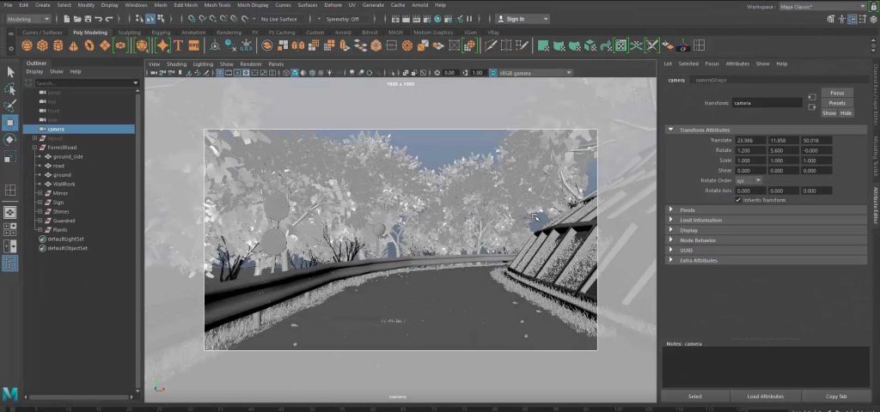Create a polygon torus from the shelf
This screenshot has height=412, width=880.
coord(89,46)
